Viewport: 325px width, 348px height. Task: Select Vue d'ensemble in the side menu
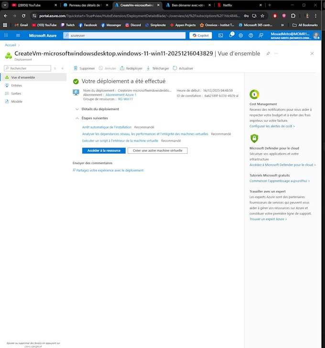(x=33, y=77)
